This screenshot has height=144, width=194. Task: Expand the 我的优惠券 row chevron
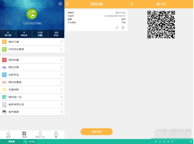coord(61,82)
